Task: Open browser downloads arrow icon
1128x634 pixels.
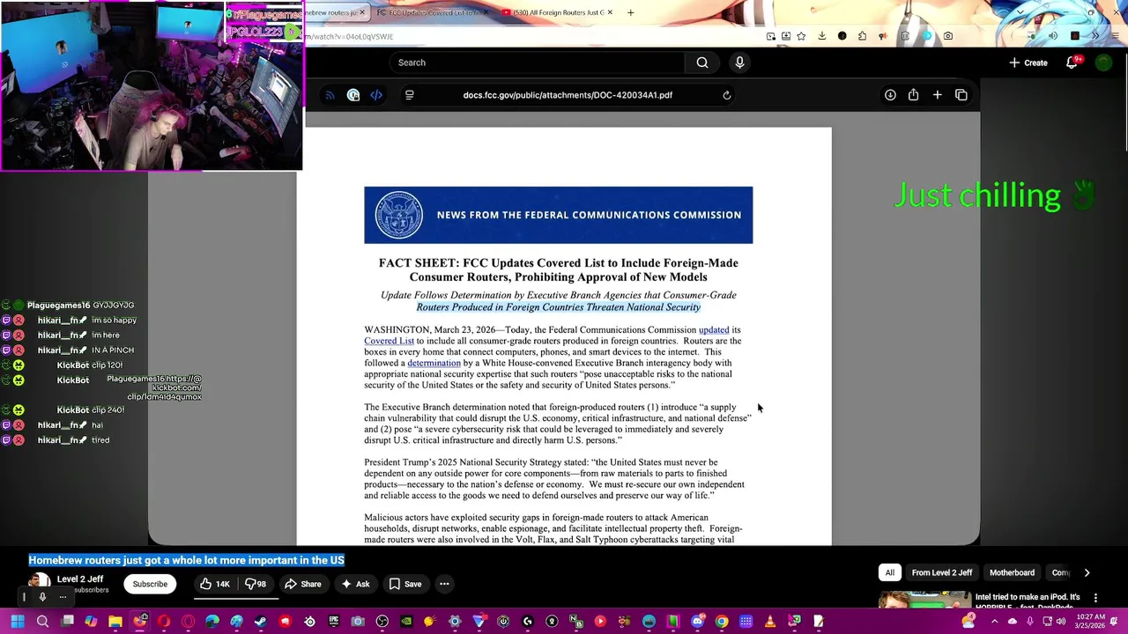Action: [x=821, y=36]
